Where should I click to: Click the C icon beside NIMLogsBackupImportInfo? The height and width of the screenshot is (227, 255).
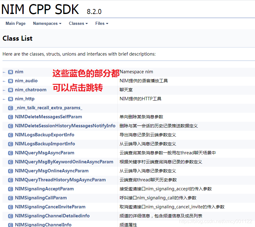[x=11, y=144]
